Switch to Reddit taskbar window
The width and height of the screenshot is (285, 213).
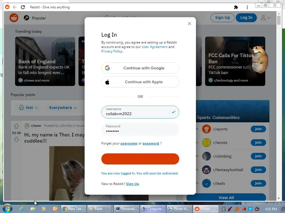click(206, 209)
